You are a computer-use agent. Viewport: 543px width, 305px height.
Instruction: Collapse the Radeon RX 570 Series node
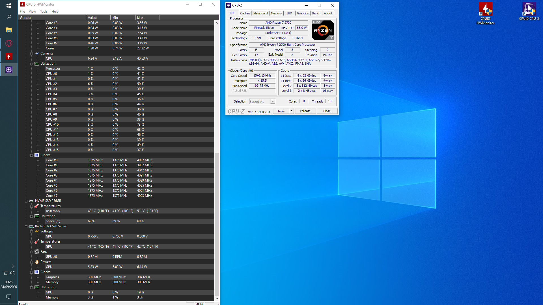26,226
